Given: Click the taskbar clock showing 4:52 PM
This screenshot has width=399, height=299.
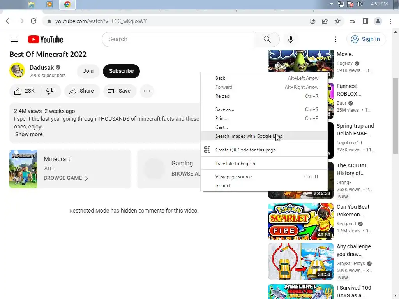Looking at the screenshot, I should (x=379, y=4).
